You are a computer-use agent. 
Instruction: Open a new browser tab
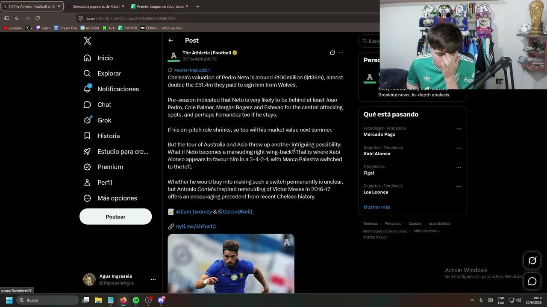[x=198, y=6]
